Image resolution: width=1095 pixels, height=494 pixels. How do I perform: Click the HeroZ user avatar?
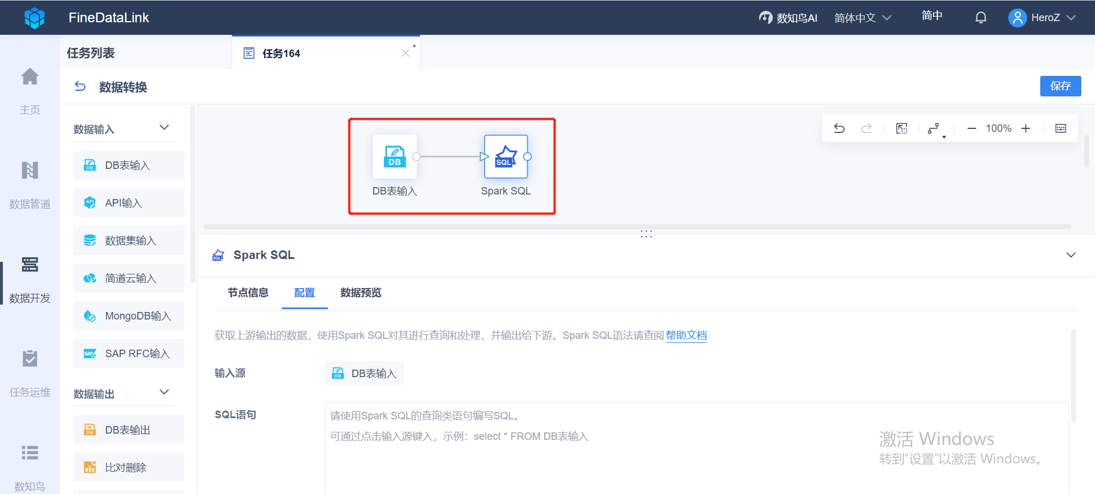(1017, 18)
